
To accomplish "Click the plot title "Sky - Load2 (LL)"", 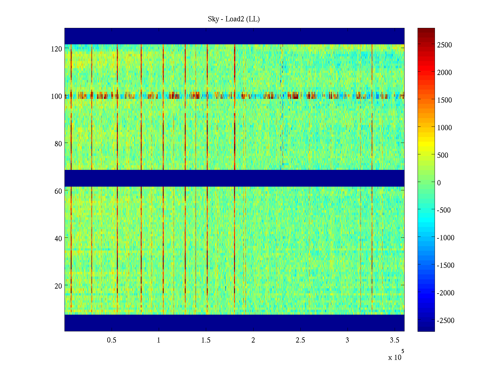I will [x=234, y=19].
